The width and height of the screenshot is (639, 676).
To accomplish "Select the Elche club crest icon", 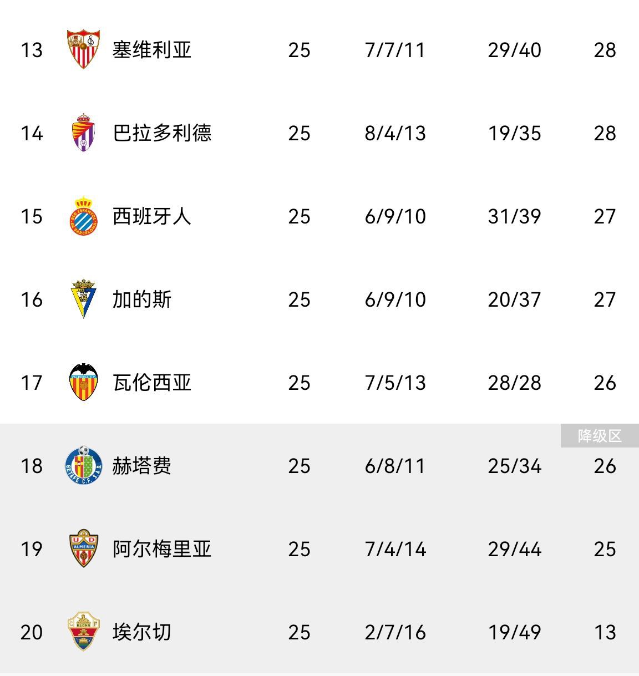I will click(x=83, y=632).
